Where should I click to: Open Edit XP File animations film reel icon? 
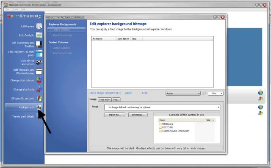[39, 62]
